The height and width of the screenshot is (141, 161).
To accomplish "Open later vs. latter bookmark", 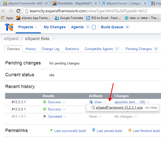I will (142, 18).
